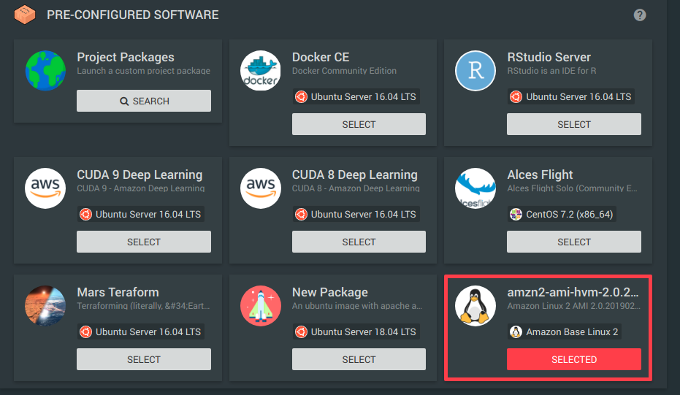Screen dimensions: 680x395
Task: Click Ubuntu icon in Mars Teraform card
Action: click(x=86, y=331)
